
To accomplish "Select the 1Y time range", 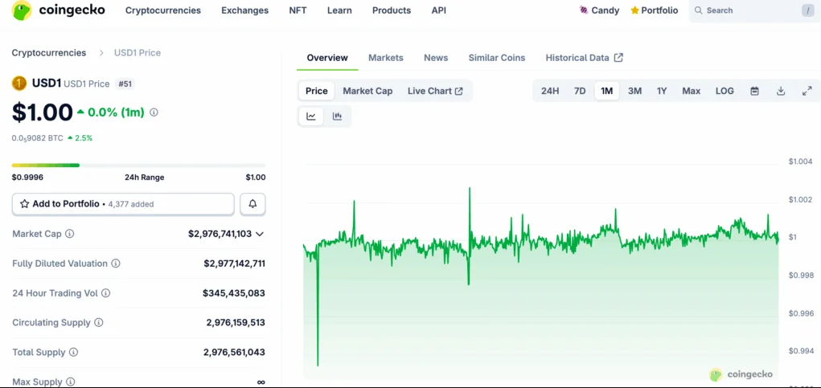I will (x=662, y=91).
